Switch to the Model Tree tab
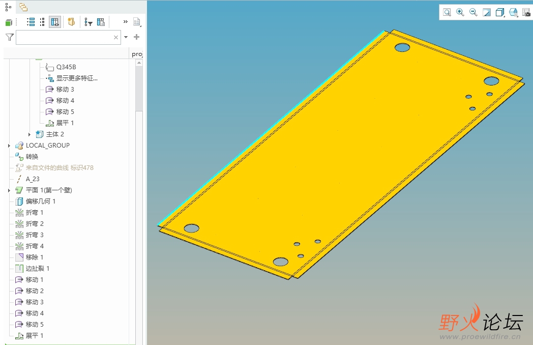The height and width of the screenshot is (345, 533). (x=8, y=7)
